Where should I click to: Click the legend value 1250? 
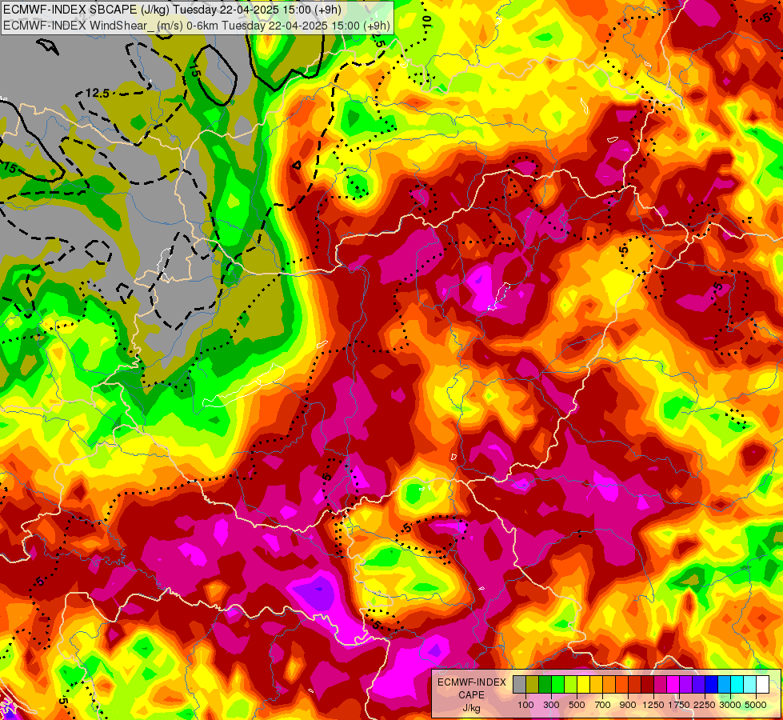coord(653,705)
